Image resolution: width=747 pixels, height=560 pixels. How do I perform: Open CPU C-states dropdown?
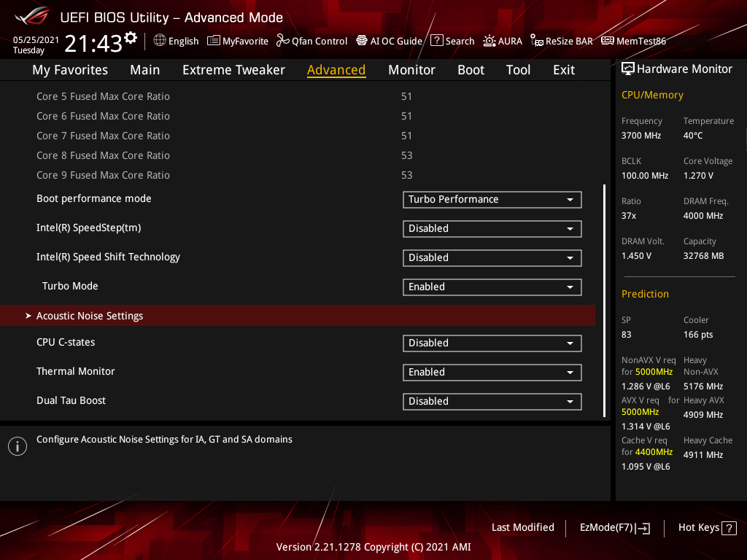pos(492,343)
